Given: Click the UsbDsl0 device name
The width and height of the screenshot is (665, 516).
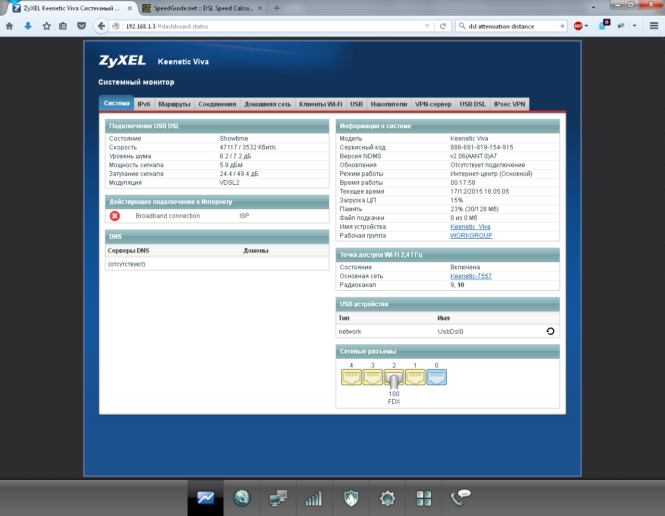Looking at the screenshot, I should click(x=450, y=332).
